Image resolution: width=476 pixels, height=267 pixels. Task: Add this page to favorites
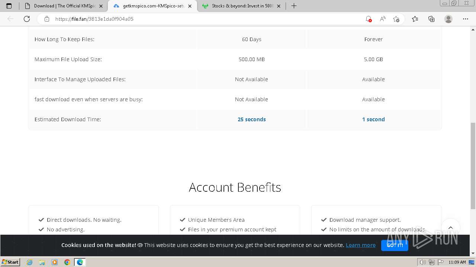tap(396, 19)
